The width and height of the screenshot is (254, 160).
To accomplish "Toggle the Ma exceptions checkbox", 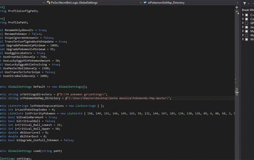I will tap(247, 31).
